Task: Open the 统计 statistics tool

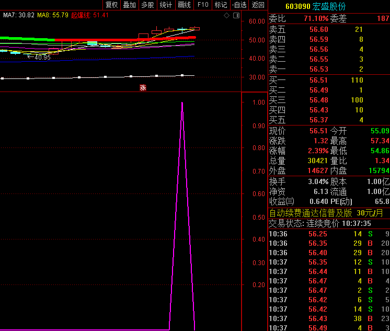Action: click(x=166, y=5)
